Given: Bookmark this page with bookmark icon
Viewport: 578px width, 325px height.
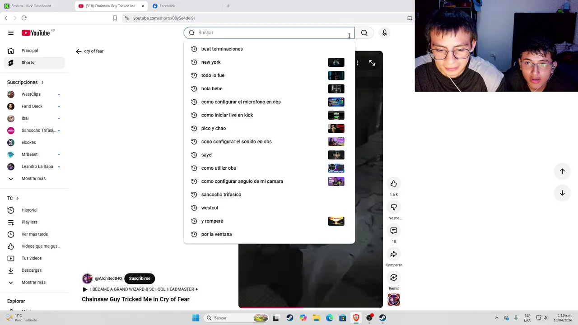Looking at the screenshot, I should coord(115,18).
